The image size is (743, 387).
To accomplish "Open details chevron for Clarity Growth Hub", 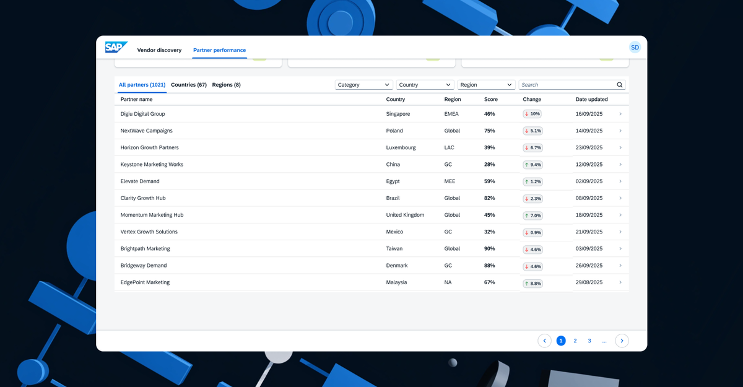I will (x=620, y=198).
